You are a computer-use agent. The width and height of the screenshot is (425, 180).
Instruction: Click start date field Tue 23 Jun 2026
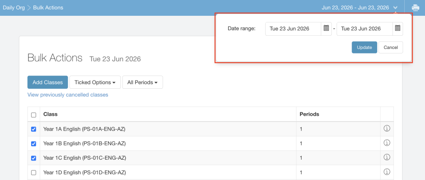point(293,29)
